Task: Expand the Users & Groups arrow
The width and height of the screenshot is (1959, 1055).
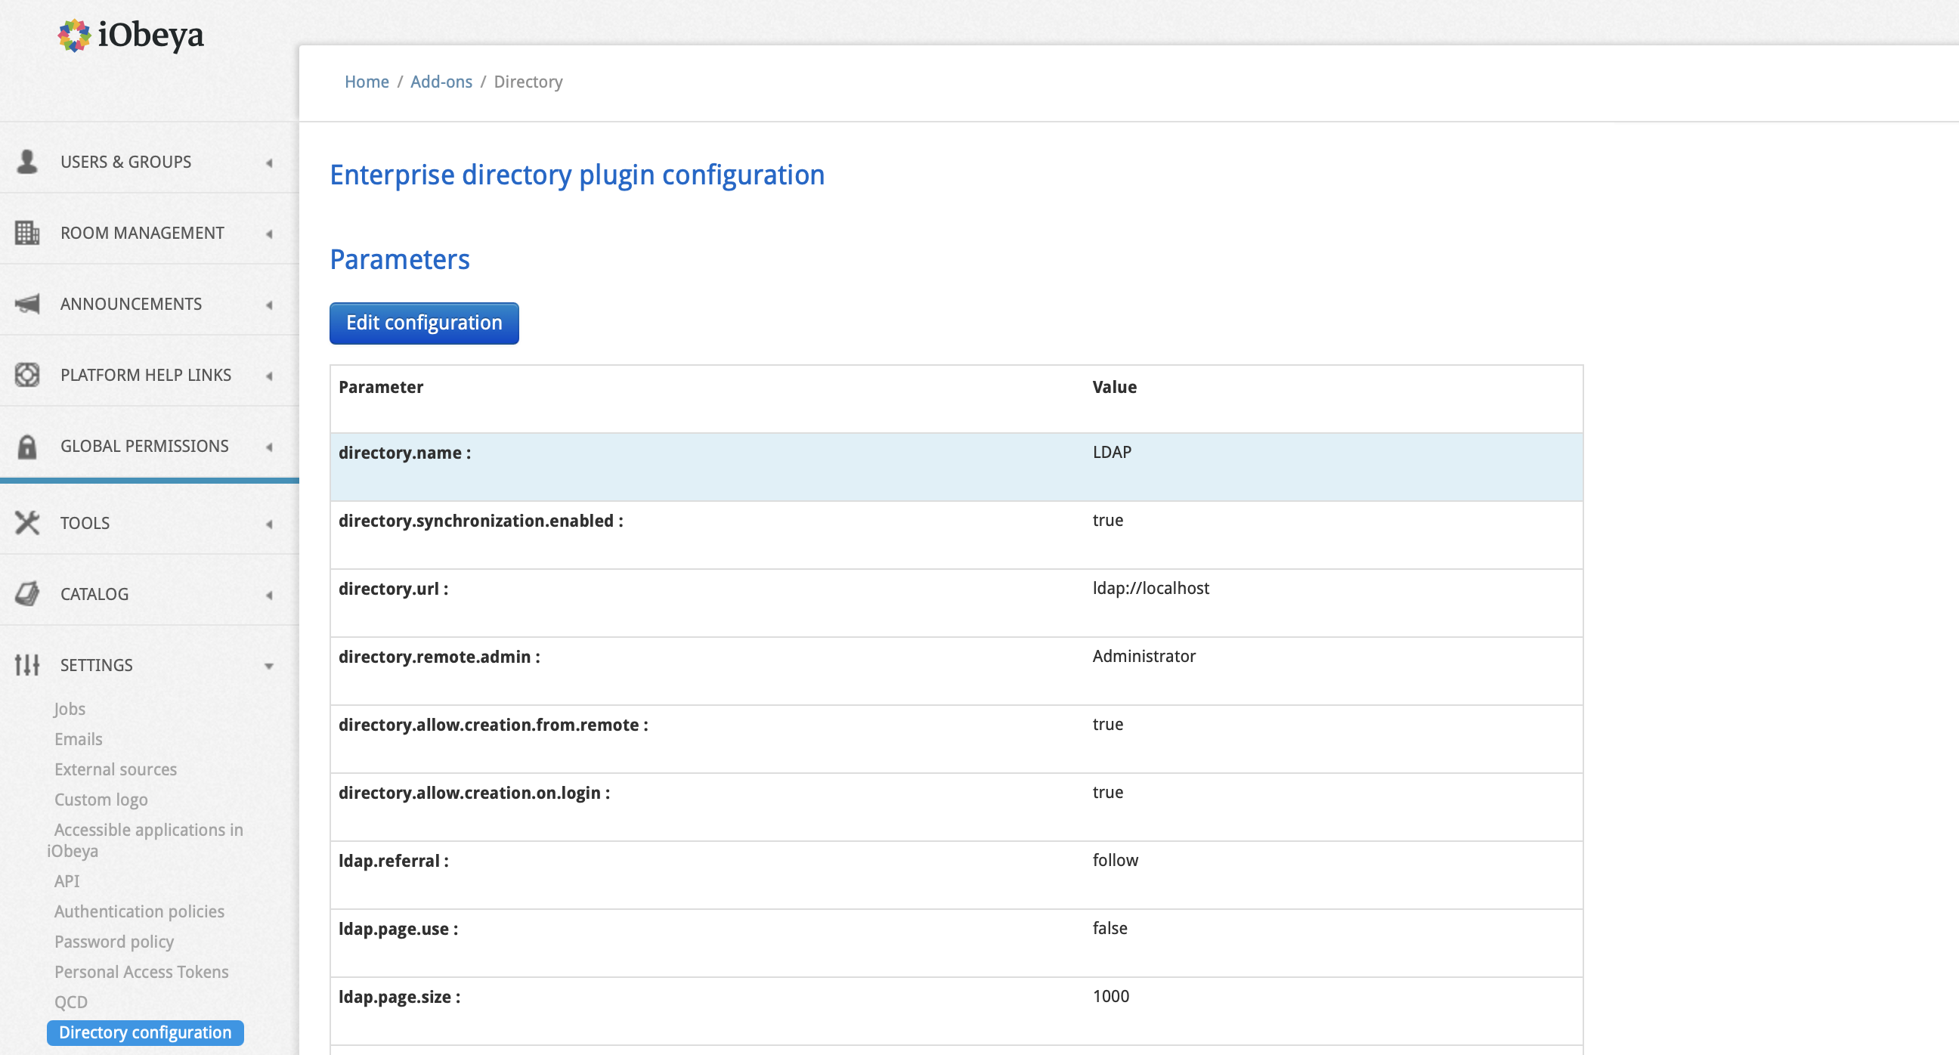Action: click(269, 162)
